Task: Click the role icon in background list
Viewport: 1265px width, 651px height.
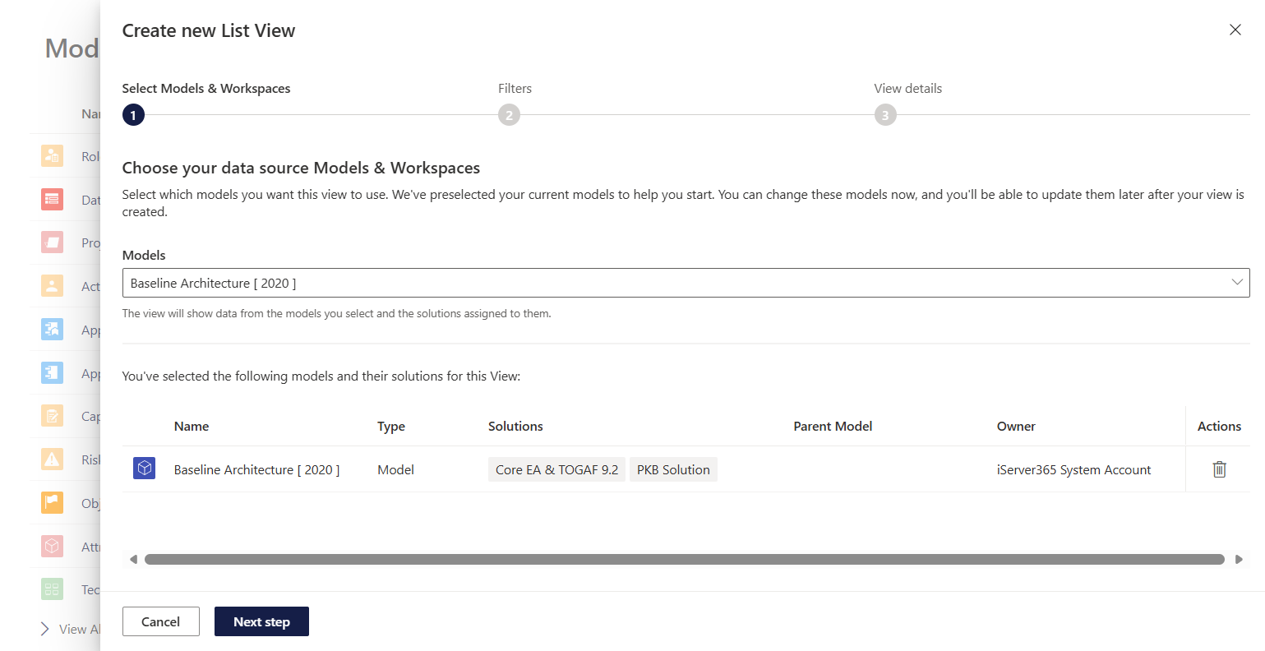Action: (52, 155)
